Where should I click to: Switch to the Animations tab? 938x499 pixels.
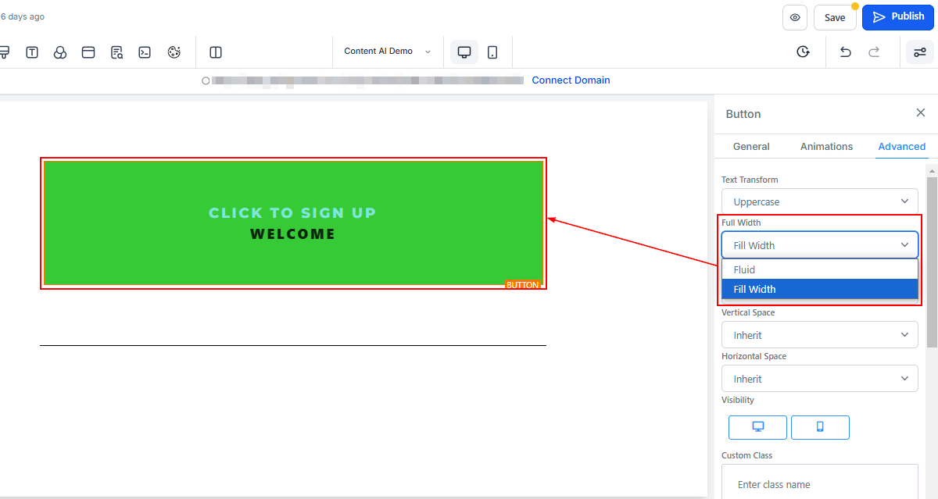(x=826, y=146)
